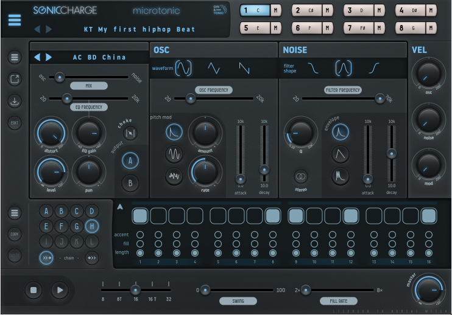Select the sine oscillator waveform
Screen dimensions: 452x315
183,68
